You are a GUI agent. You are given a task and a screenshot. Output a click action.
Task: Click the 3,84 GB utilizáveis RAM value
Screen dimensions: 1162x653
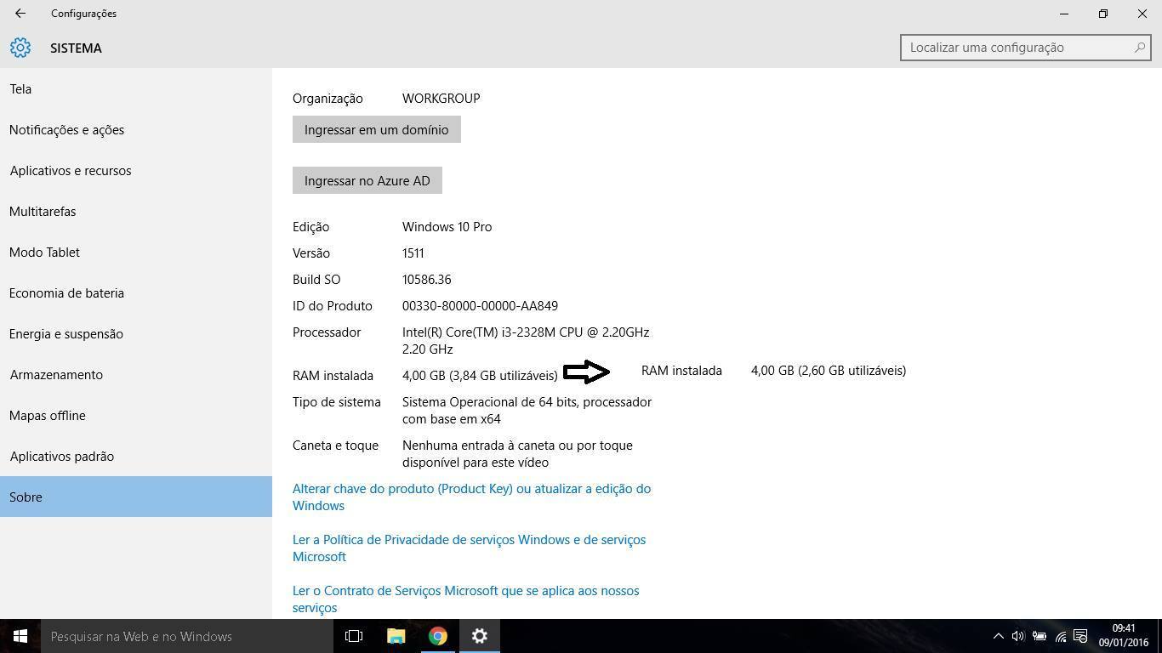click(x=481, y=376)
